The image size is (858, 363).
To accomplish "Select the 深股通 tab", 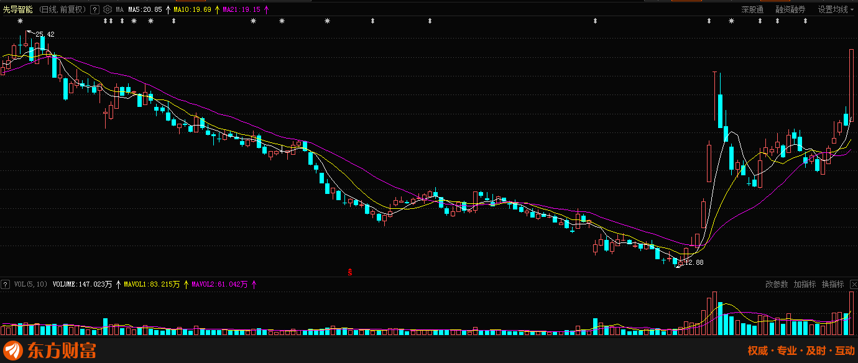I will pyautogui.click(x=752, y=10).
